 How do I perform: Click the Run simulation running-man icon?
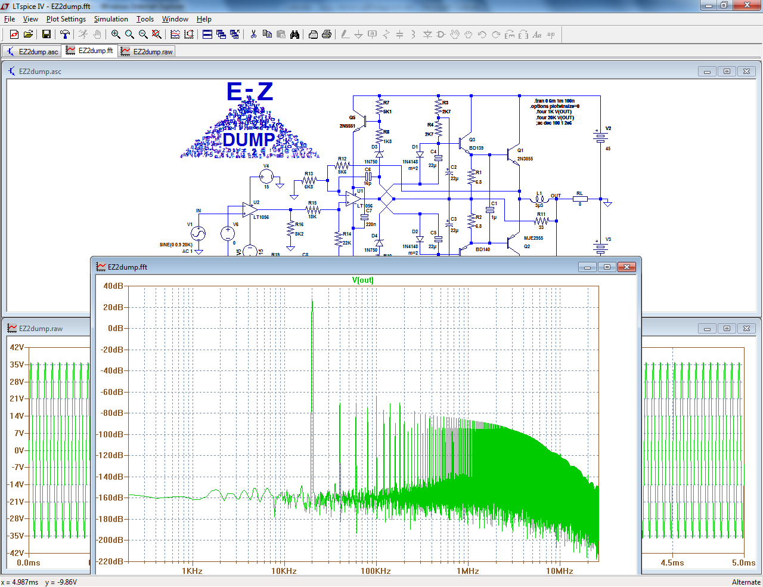83,35
